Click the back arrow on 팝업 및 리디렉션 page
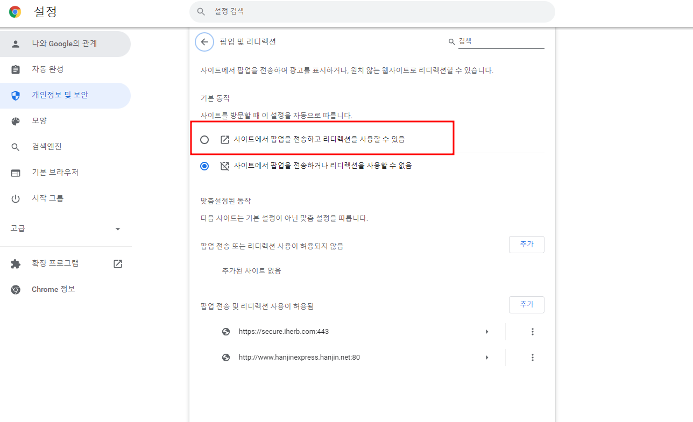 point(204,41)
